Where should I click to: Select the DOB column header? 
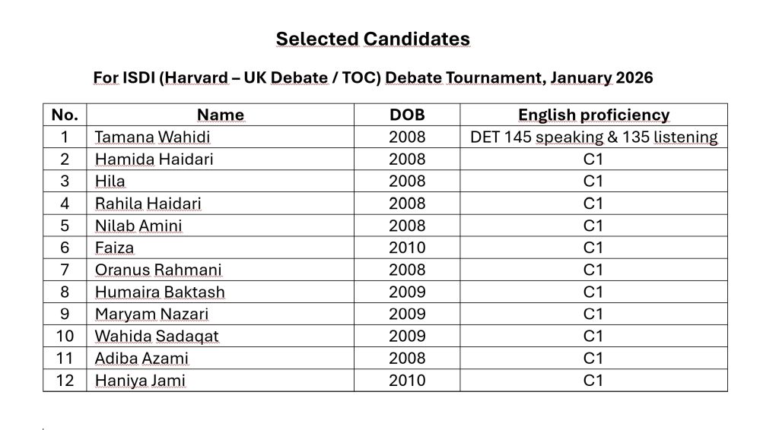pyautogui.click(x=407, y=115)
